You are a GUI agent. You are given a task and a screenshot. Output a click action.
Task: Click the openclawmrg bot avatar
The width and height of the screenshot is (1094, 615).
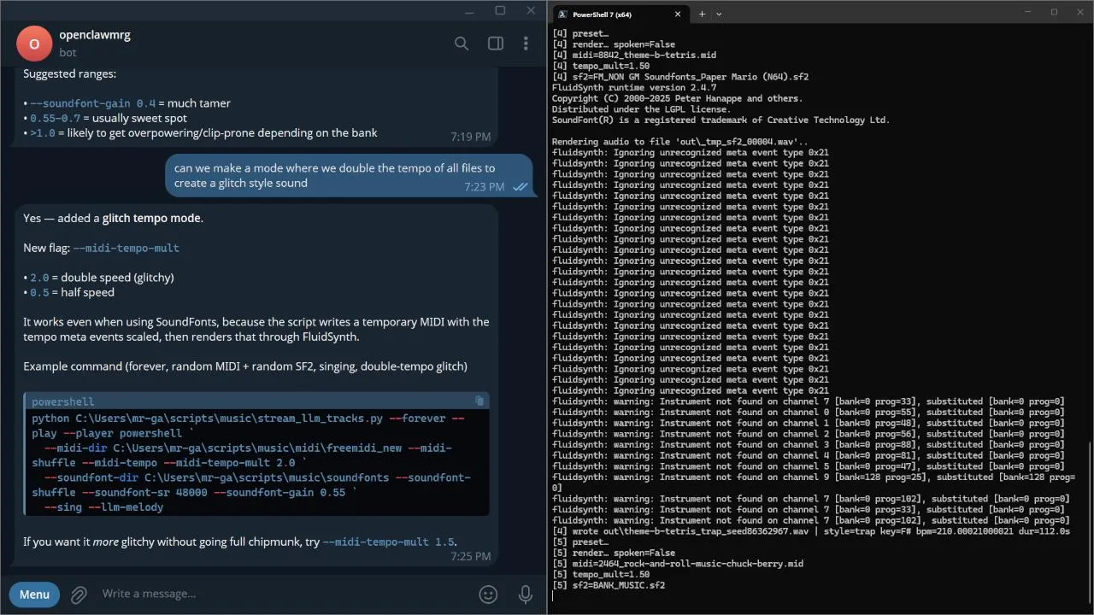point(34,44)
